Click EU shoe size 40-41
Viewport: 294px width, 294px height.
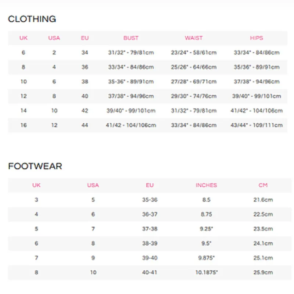click(x=150, y=273)
